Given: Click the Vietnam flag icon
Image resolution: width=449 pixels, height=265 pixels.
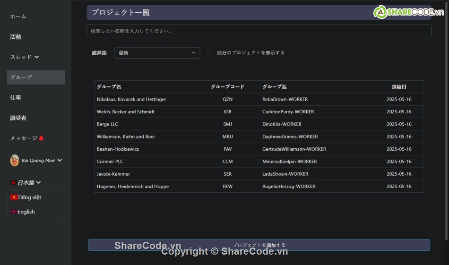Looking at the screenshot, I should pos(14,197).
